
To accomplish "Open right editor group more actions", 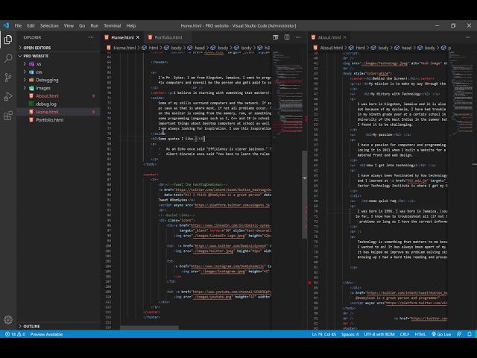I will [468, 37].
